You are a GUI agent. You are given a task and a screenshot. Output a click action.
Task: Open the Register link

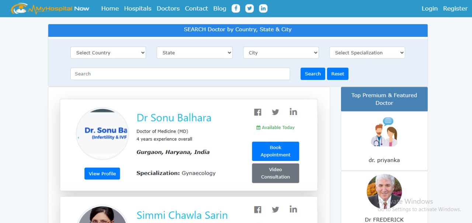coord(455,8)
